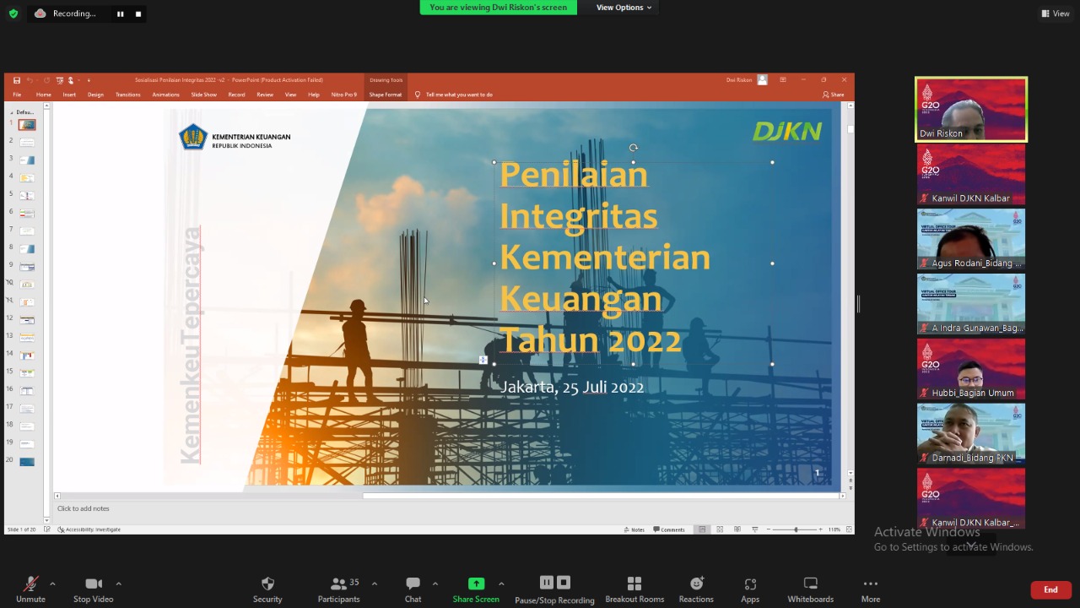The image size is (1080, 608).
Task: Open Customize Quick Access Toolbar arrow
Action: point(89,80)
